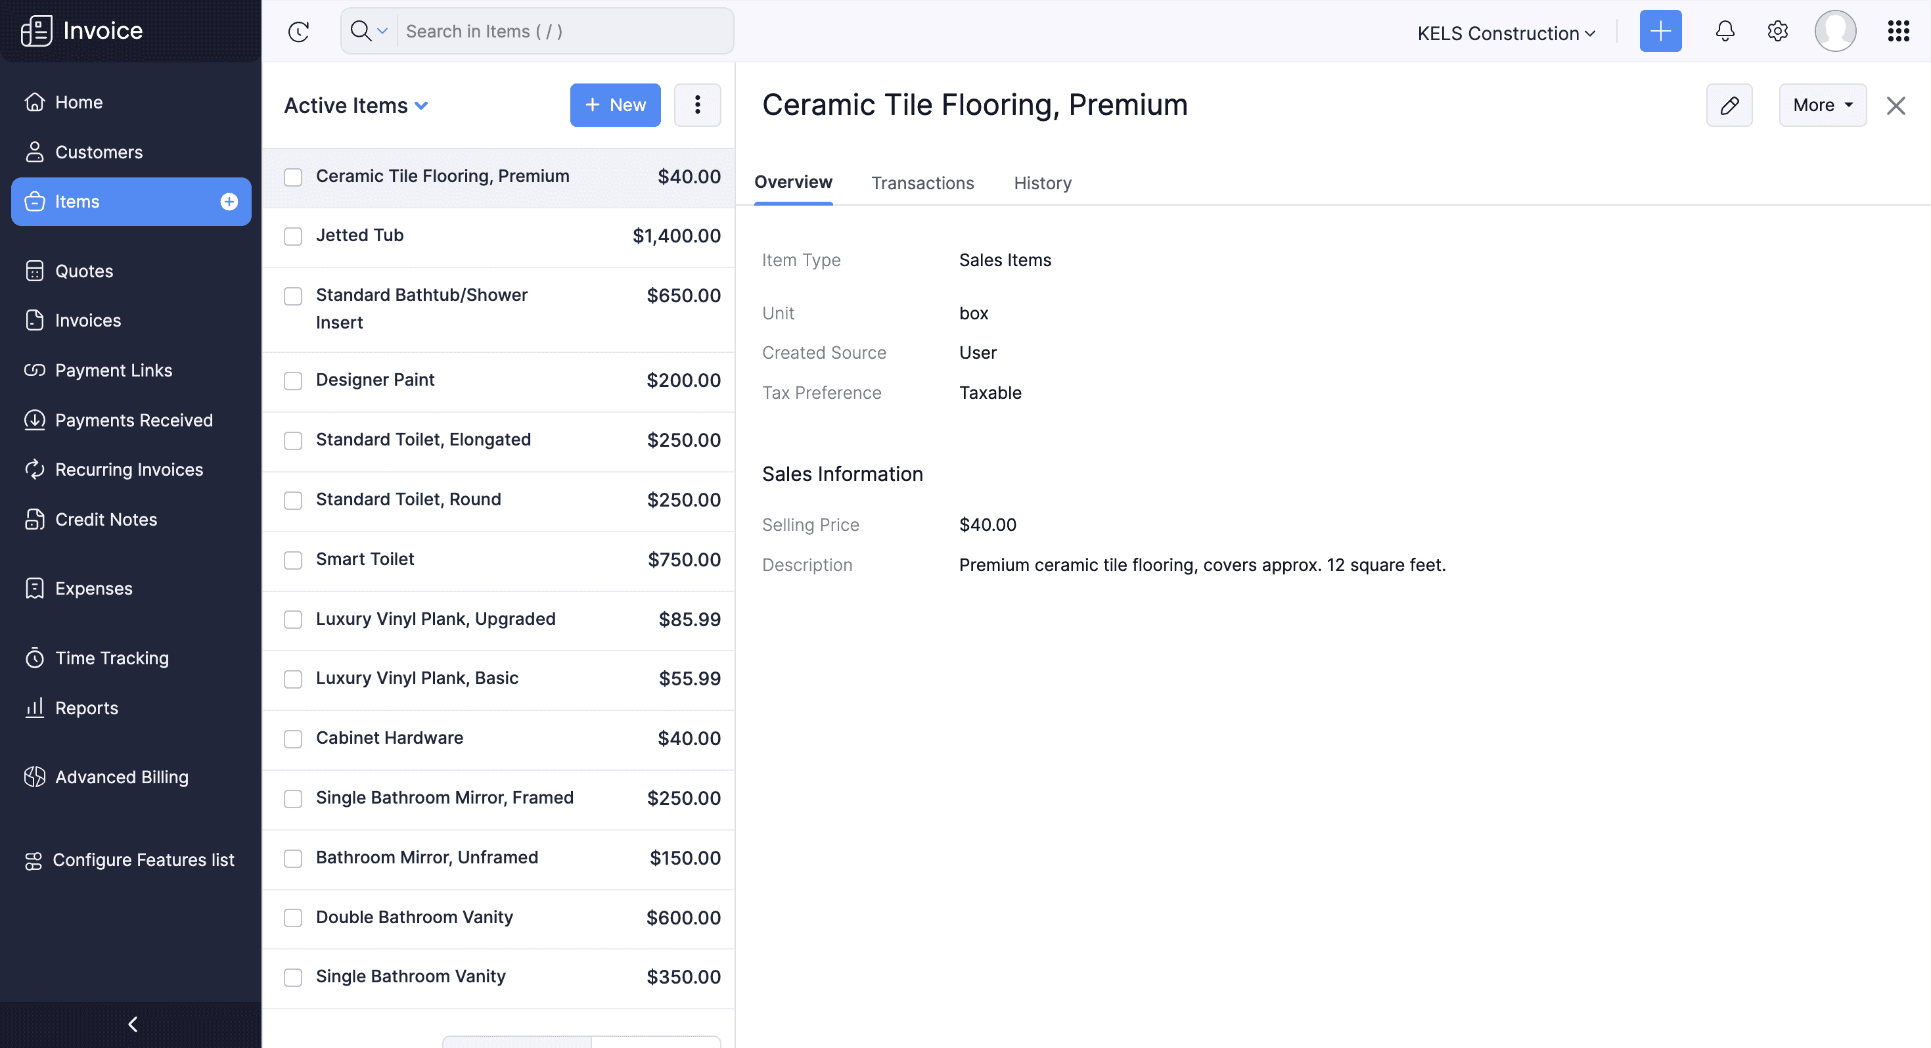The image size is (1931, 1048).
Task: Open the settings gear
Action: pyautogui.click(x=1777, y=31)
